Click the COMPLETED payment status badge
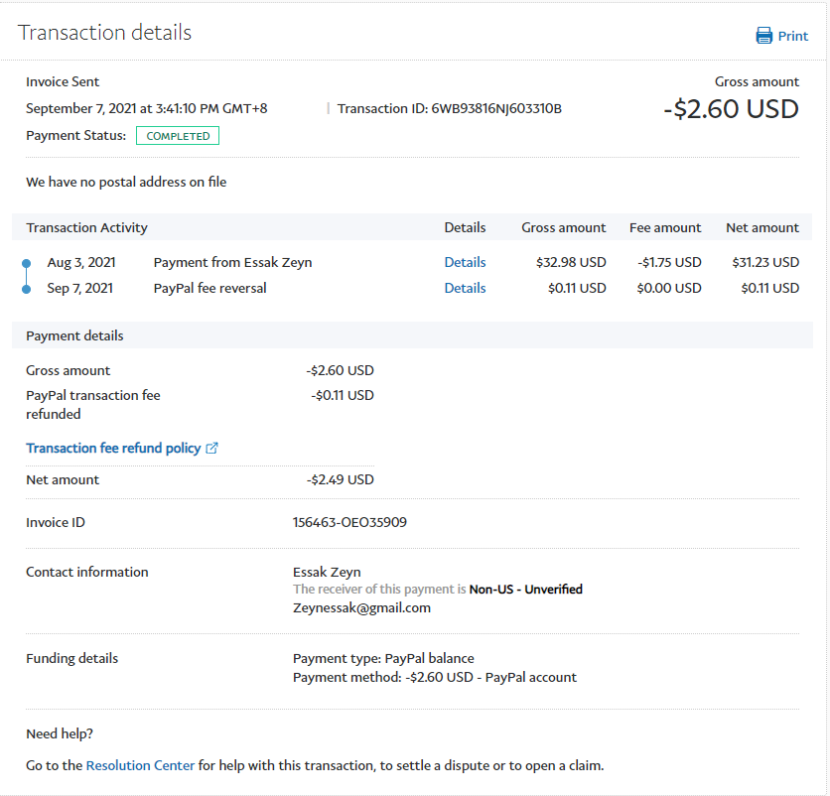 pyautogui.click(x=178, y=136)
